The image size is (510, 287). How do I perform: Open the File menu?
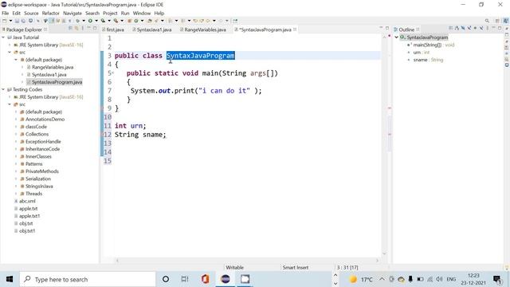6,13
